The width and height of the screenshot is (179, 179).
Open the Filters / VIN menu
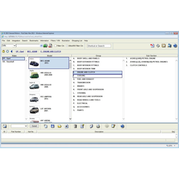click(x=55, y=41)
